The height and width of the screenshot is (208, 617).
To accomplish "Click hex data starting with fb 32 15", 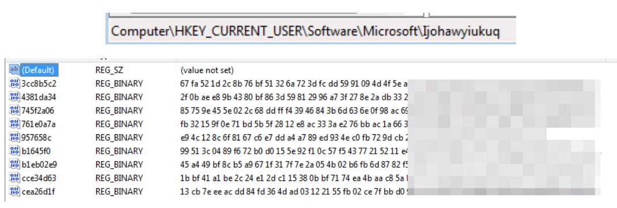I will point(294,124).
